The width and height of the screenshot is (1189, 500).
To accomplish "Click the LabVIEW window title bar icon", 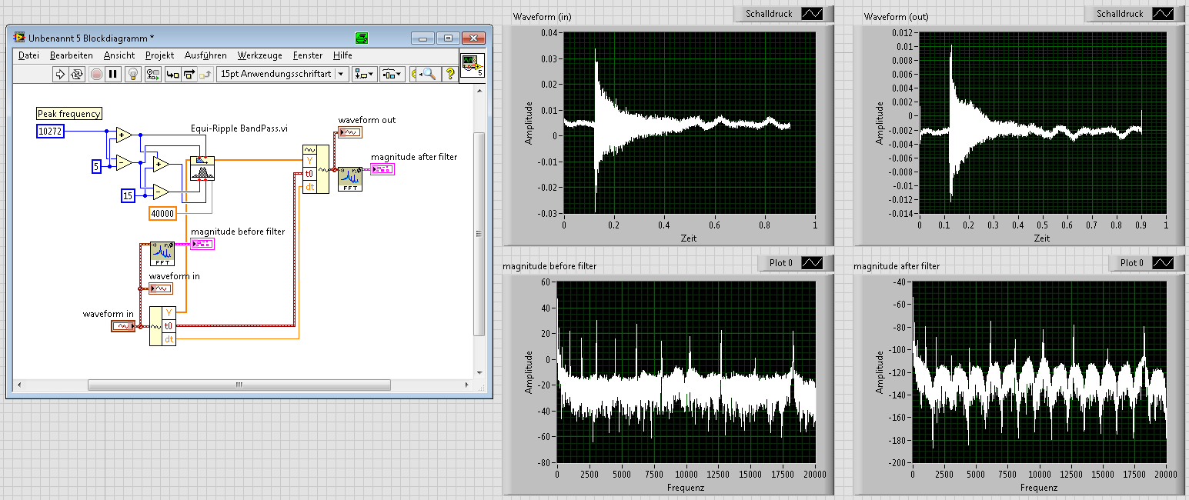I will pyautogui.click(x=19, y=38).
